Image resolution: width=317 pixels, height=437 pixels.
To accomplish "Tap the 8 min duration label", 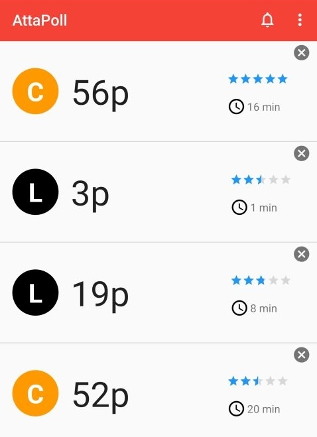I will click(x=263, y=308).
